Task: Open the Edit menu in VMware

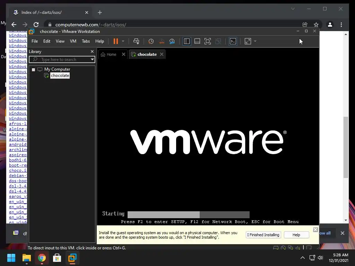Action: pos(47,41)
